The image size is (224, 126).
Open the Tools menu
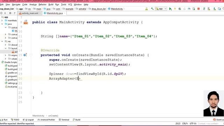[x=64, y=5]
